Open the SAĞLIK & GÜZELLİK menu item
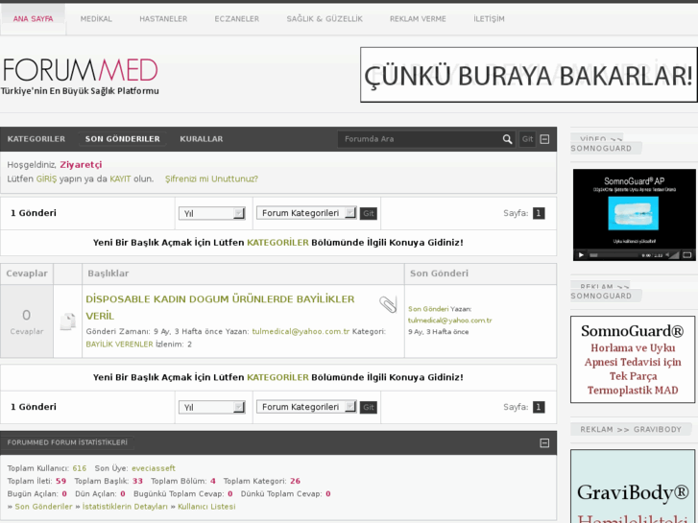The height and width of the screenshot is (523, 698). click(325, 18)
